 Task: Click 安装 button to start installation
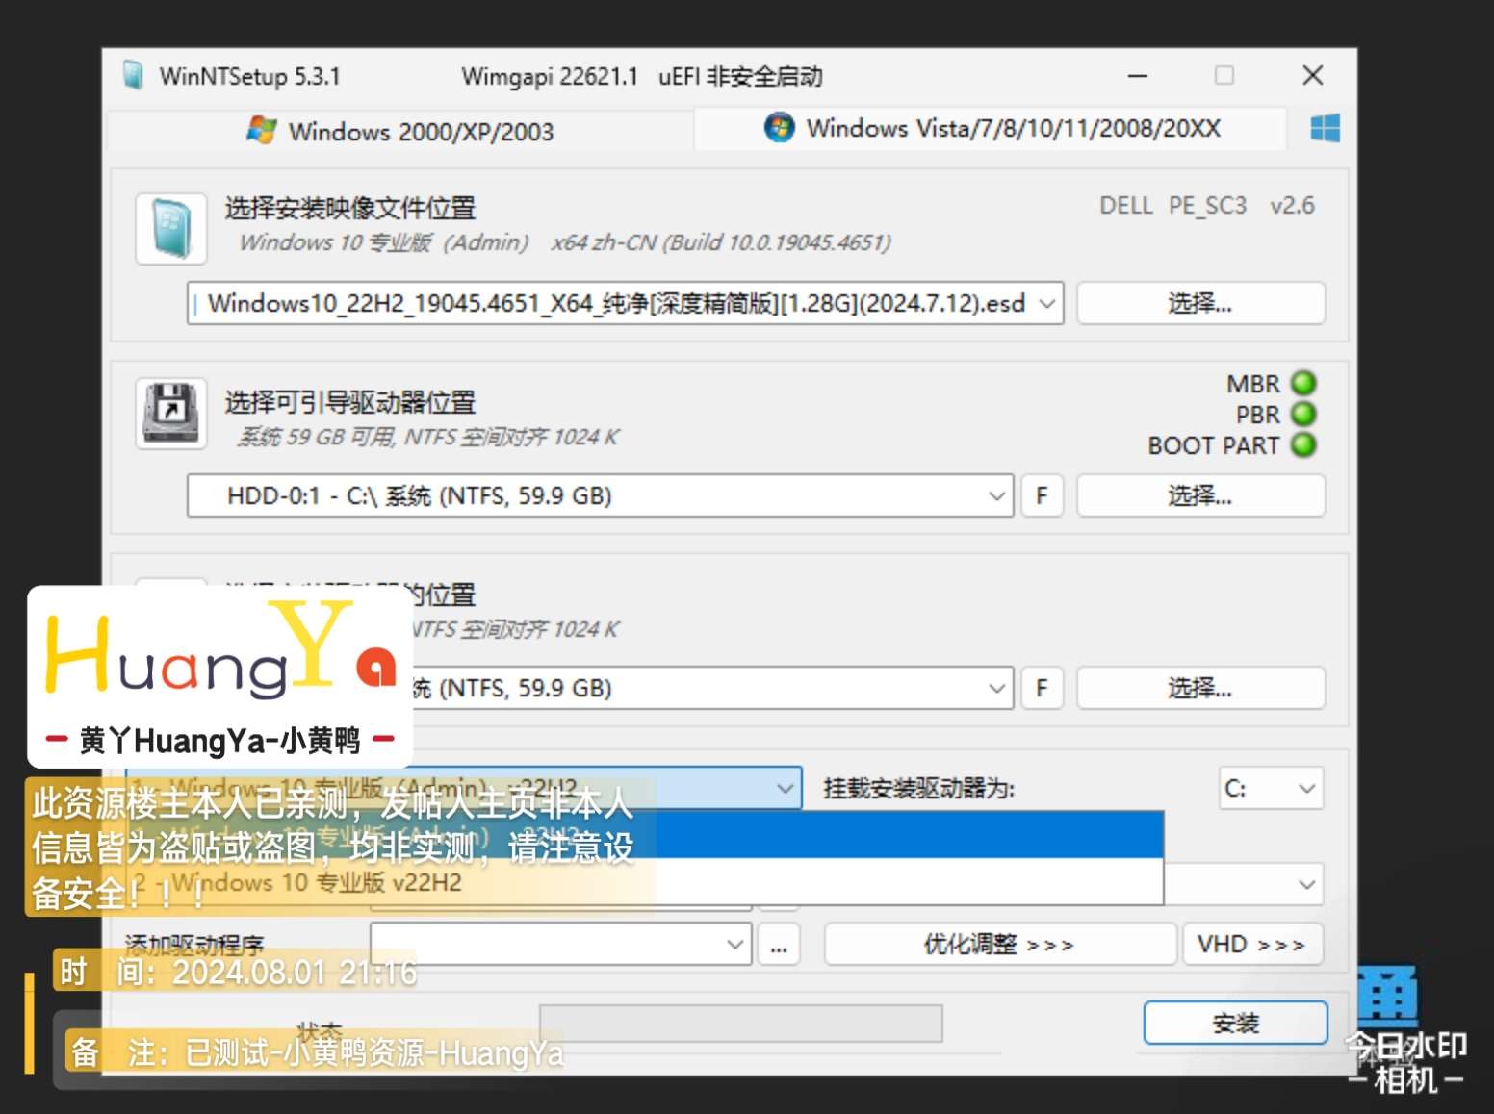tap(1235, 1023)
